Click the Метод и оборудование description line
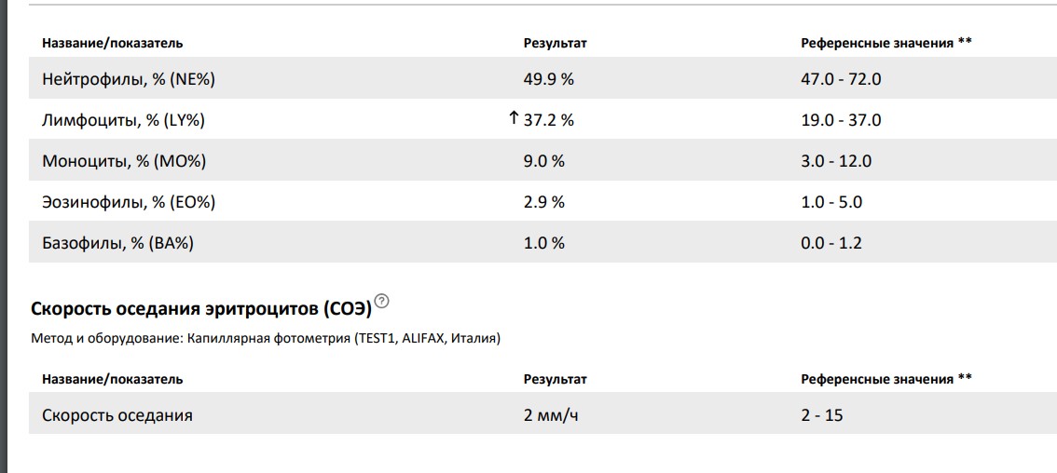This screenshot has height=473, width=1057. pyautogui.click(x=266, y=339)
